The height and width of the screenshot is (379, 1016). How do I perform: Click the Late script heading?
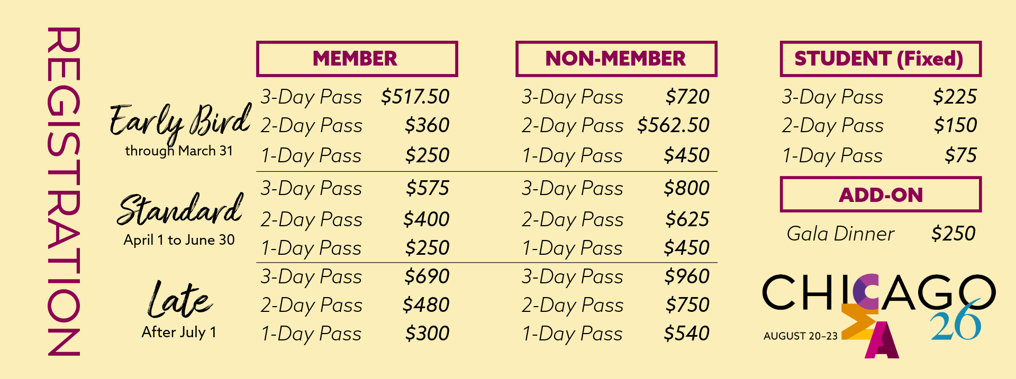[x=179, y=300]
